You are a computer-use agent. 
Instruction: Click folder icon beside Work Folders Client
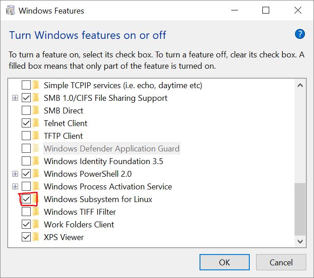(36, 225)
